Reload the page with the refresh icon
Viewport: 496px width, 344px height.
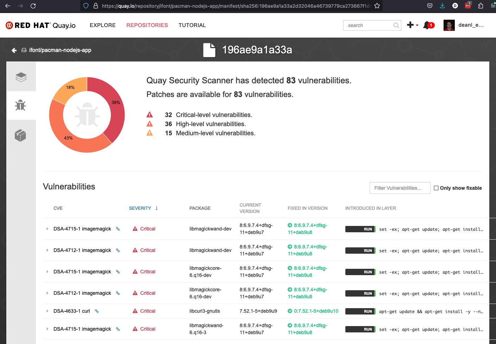(x=33, y=6)
